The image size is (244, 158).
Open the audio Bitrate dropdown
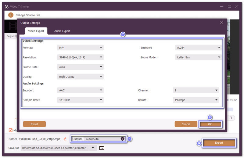coord(196,100)
